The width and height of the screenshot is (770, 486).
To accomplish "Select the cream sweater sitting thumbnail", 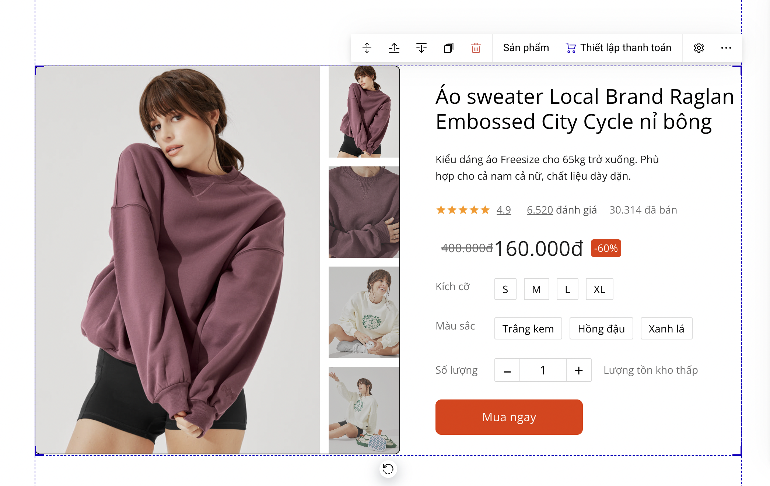I will tap(364, 312).
